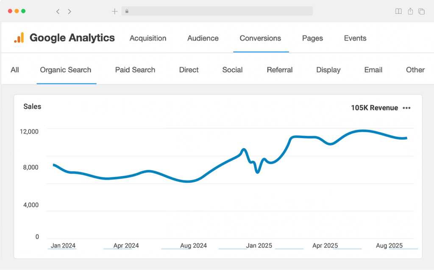Select the Email channel tab
434x270 pixels.
[x=373, y=70]
